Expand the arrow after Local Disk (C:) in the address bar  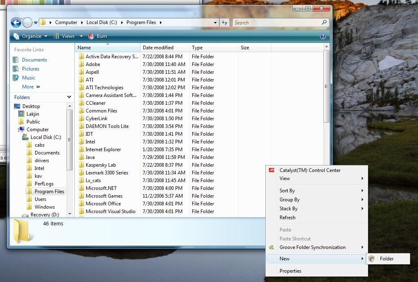(x=122, y=22)
